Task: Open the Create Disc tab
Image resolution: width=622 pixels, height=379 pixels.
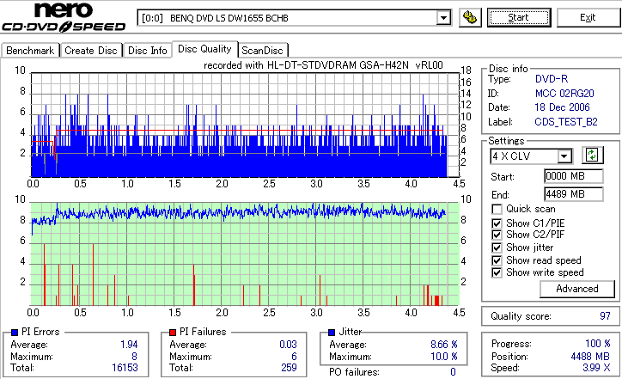Action: pyautogui.click(x=91, y=51)
